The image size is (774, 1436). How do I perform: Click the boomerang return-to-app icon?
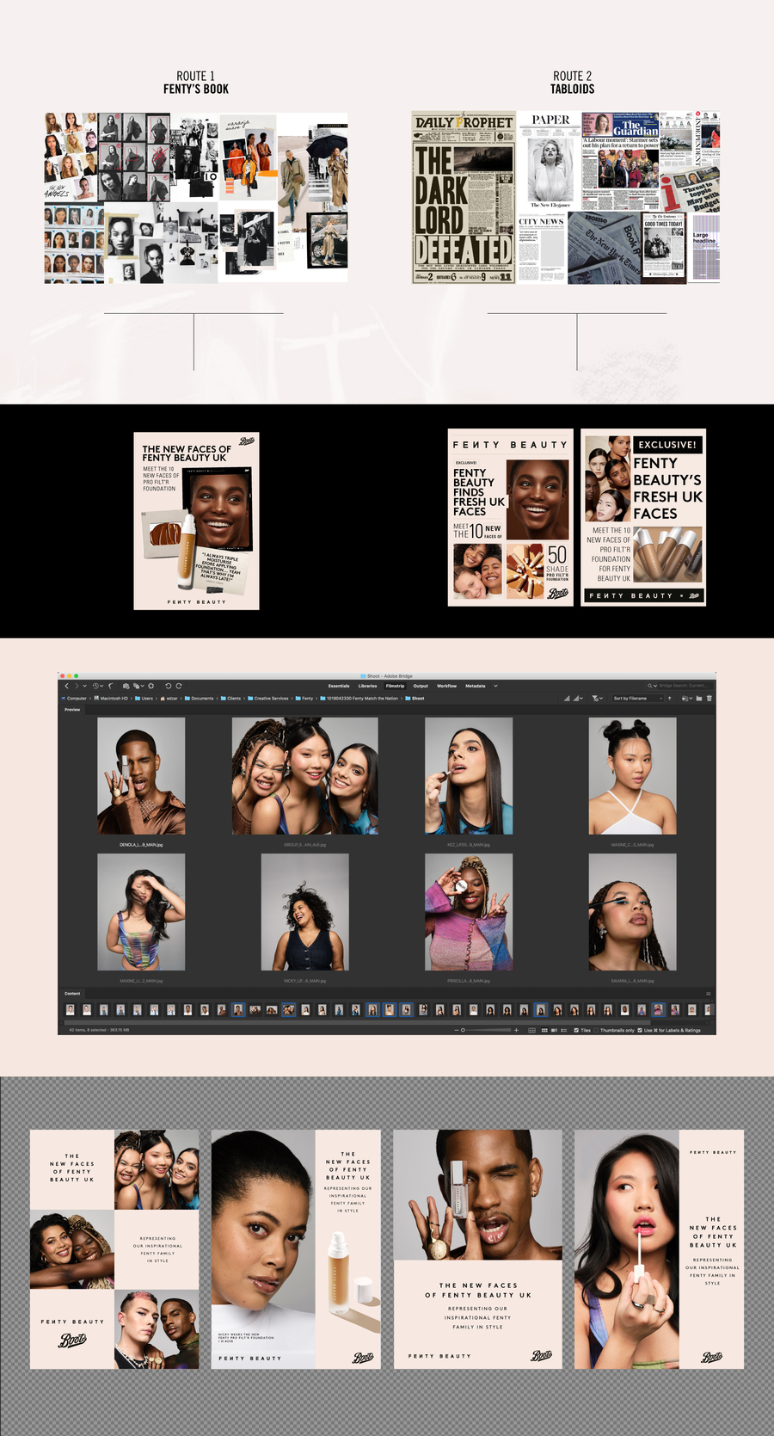[111, 686]
